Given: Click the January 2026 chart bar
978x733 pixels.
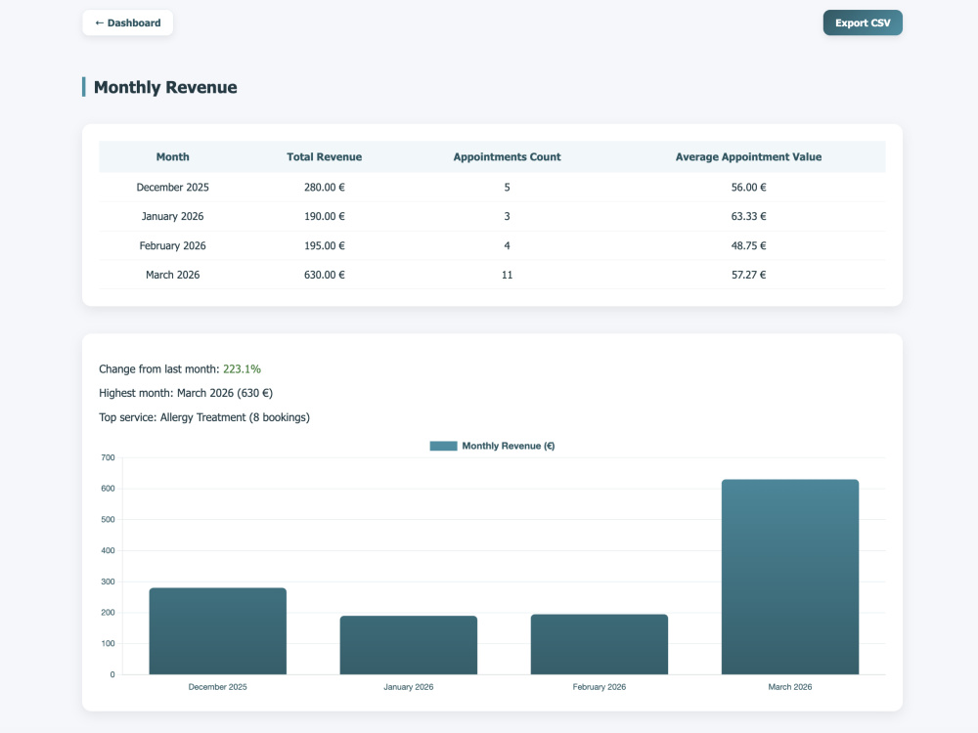Looking at the screenshot, I should [x=409, y=645].
